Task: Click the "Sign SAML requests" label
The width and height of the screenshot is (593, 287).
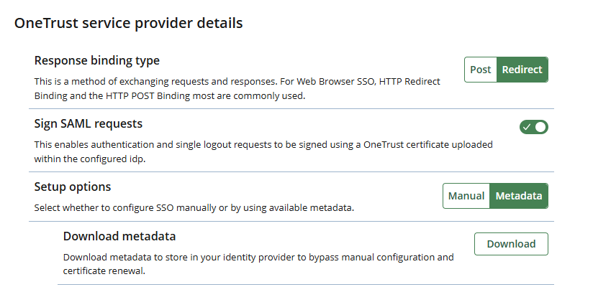Action: [x=88, y=123]
